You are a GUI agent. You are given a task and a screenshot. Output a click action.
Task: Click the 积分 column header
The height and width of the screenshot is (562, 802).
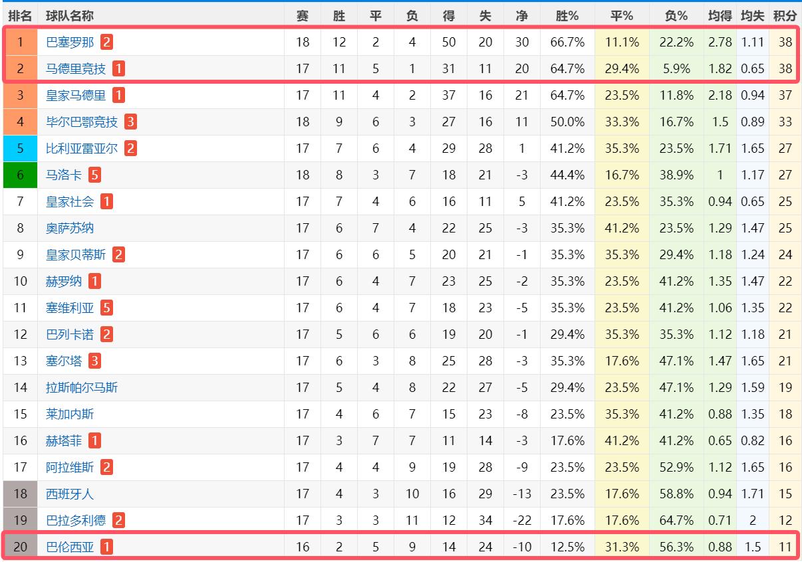pos(785,15)
